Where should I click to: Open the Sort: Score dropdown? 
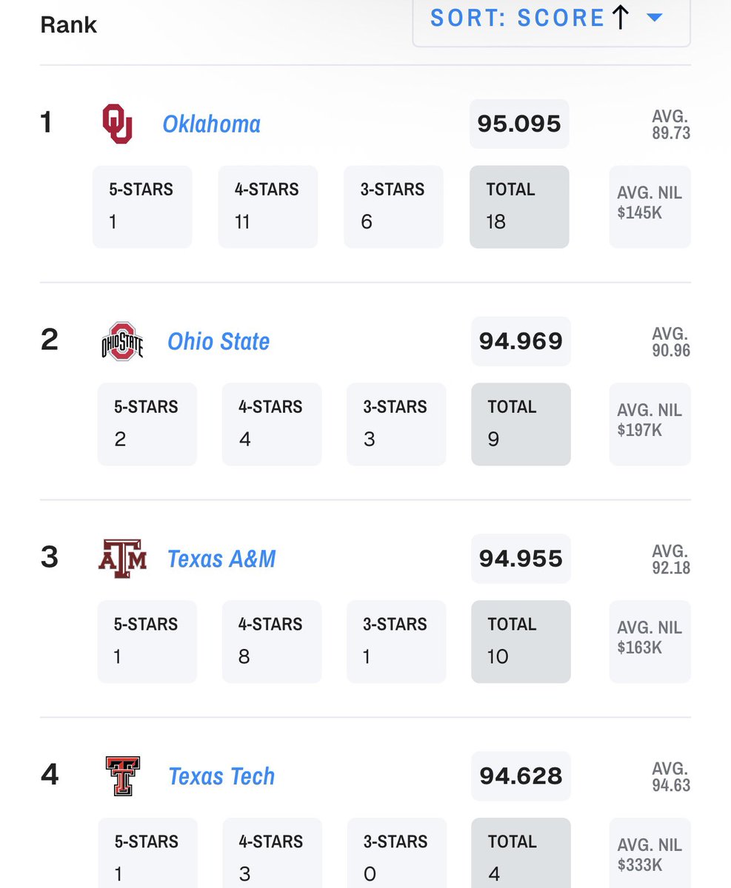click(551, 19)
